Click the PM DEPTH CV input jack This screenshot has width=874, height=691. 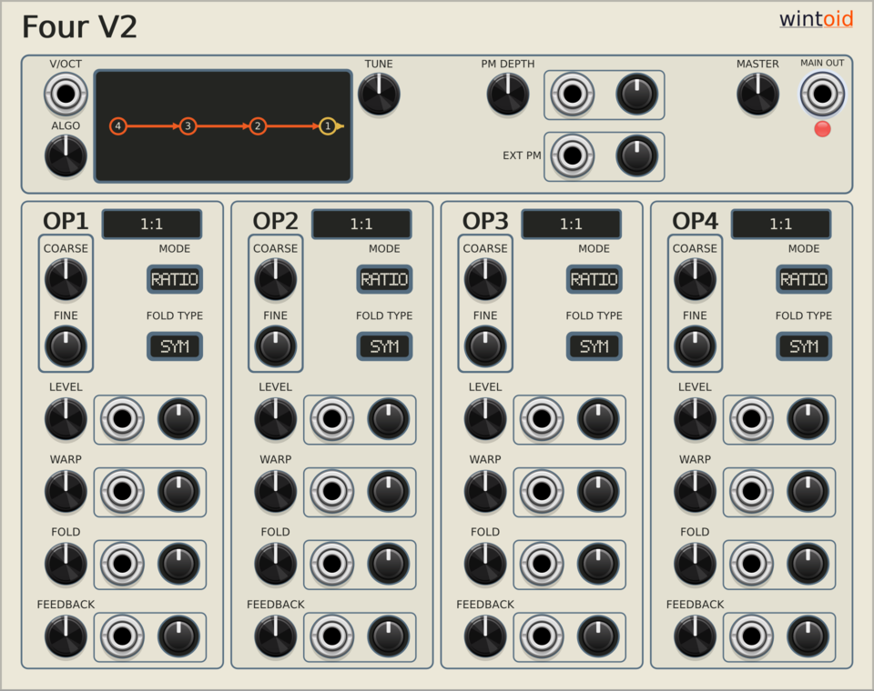coord(573,94)
